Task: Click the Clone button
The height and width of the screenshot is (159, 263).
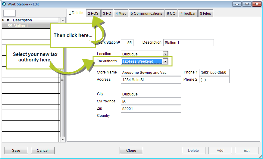Action: pyautogui.click(x=131, y=151)
